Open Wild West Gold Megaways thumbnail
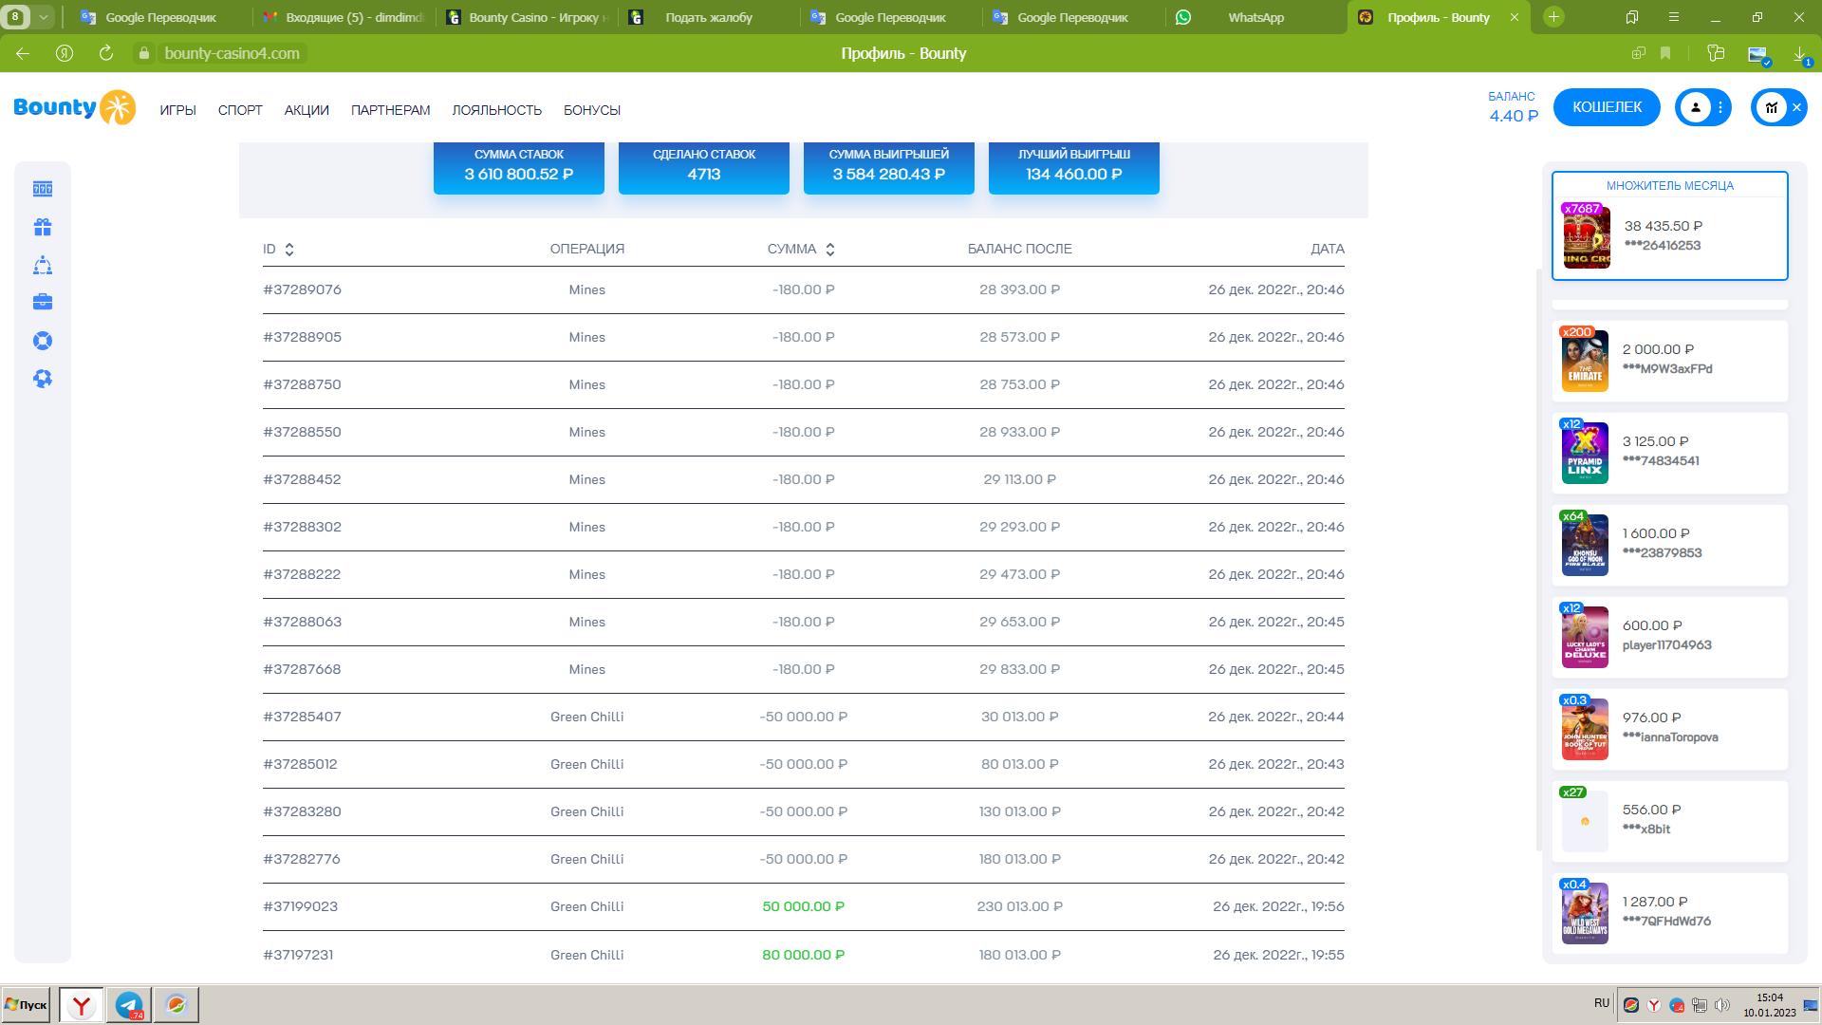1822x1025 pixels. (x=1585, y=913)
